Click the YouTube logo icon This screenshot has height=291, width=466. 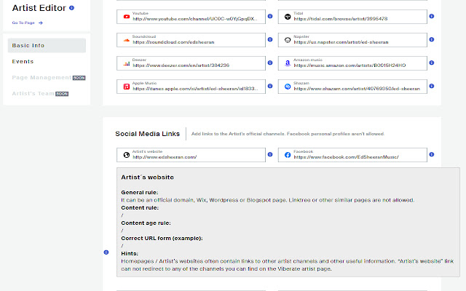click(126, 17)
